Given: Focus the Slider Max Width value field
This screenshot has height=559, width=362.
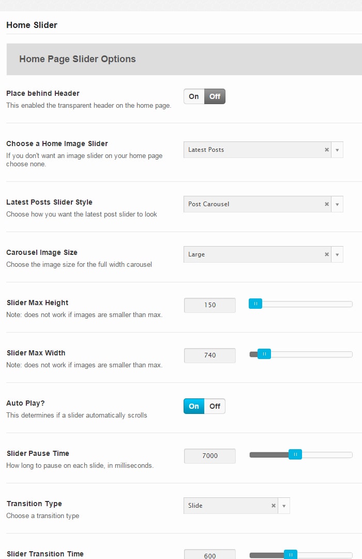Looking at the screenshot, I should (210, 355).
